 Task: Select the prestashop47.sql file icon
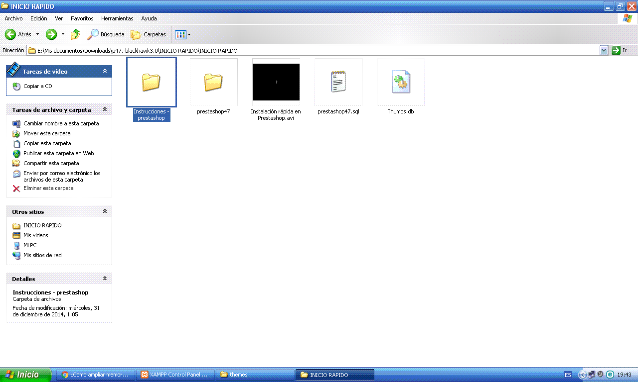pos(338,82)
